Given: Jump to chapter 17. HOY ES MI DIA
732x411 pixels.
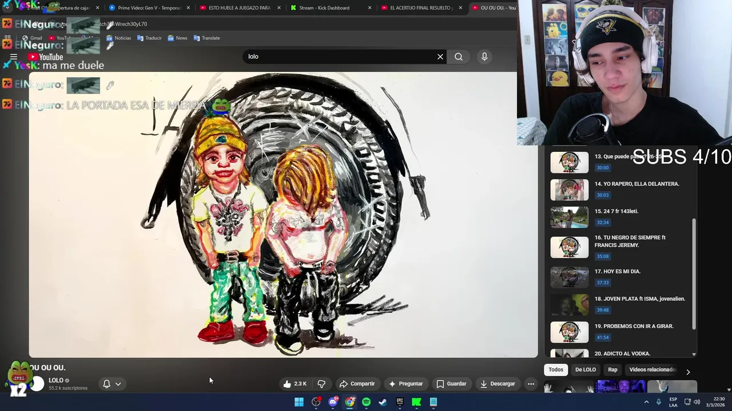Looking at the screenshot, I should [621, 277].
